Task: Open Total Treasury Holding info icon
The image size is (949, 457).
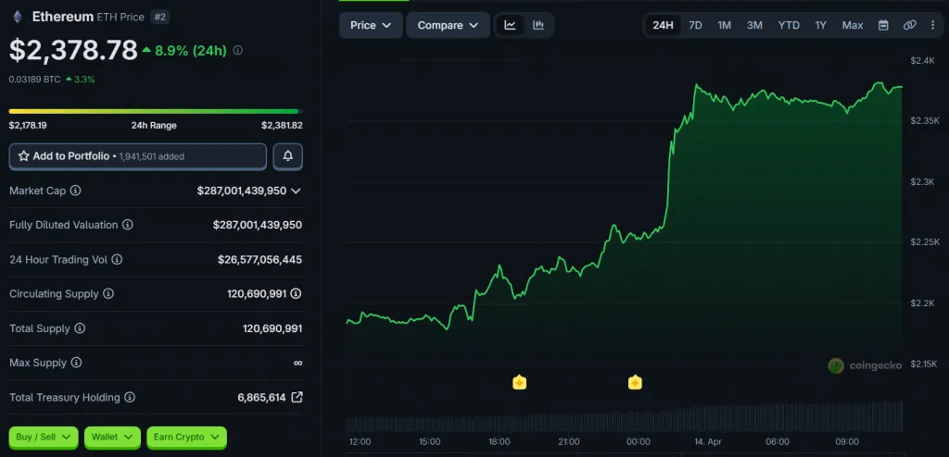Action: point(130,397)
